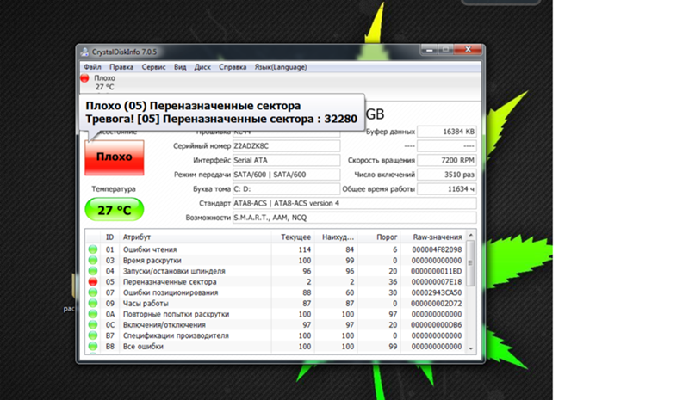Click the attribute list scroll down arrow

470,348
